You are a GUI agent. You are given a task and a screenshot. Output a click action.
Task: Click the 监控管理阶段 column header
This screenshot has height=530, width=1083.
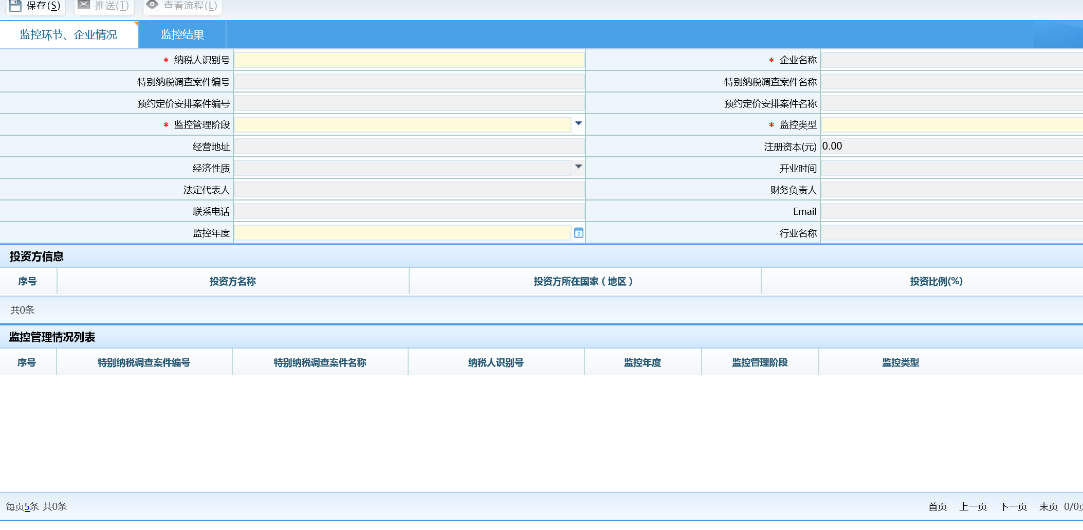click(x=760, y=362)
